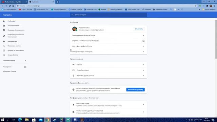Click in the chrome://settings address bar

click(x=105, y=6)
